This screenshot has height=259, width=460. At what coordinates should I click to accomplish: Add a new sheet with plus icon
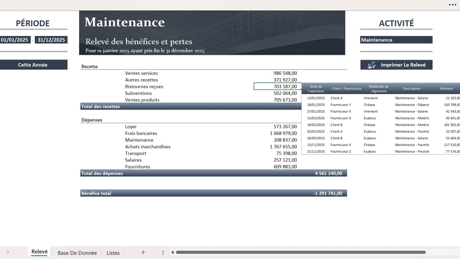click(x=143, y=252)
